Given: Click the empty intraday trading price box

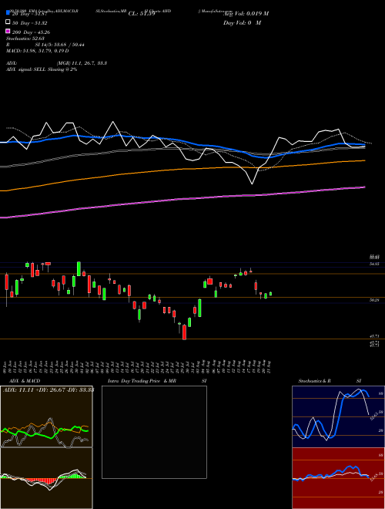Looking at the screenshot, I should pos(154,432).
